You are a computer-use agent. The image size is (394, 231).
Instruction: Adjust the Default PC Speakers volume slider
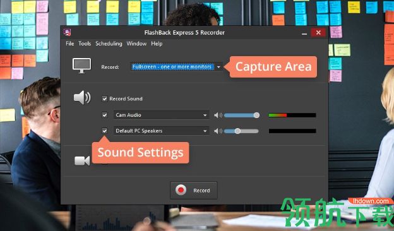[x=241, y=131]
